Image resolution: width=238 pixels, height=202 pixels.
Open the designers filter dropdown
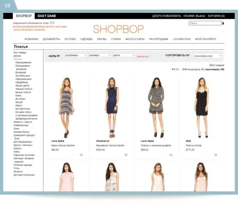[x=76, y=55]
